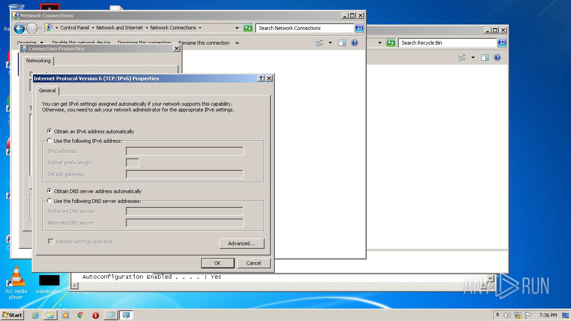Select the Networking tab in Connection Properties

(38, 61)
